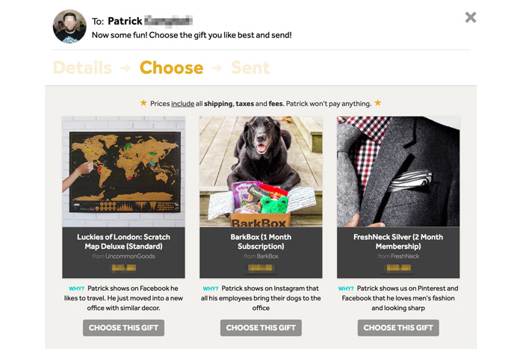Choose the BarkBox subscription gift
The height and width of the screenshot is (349, 523).
click(261, 327)
